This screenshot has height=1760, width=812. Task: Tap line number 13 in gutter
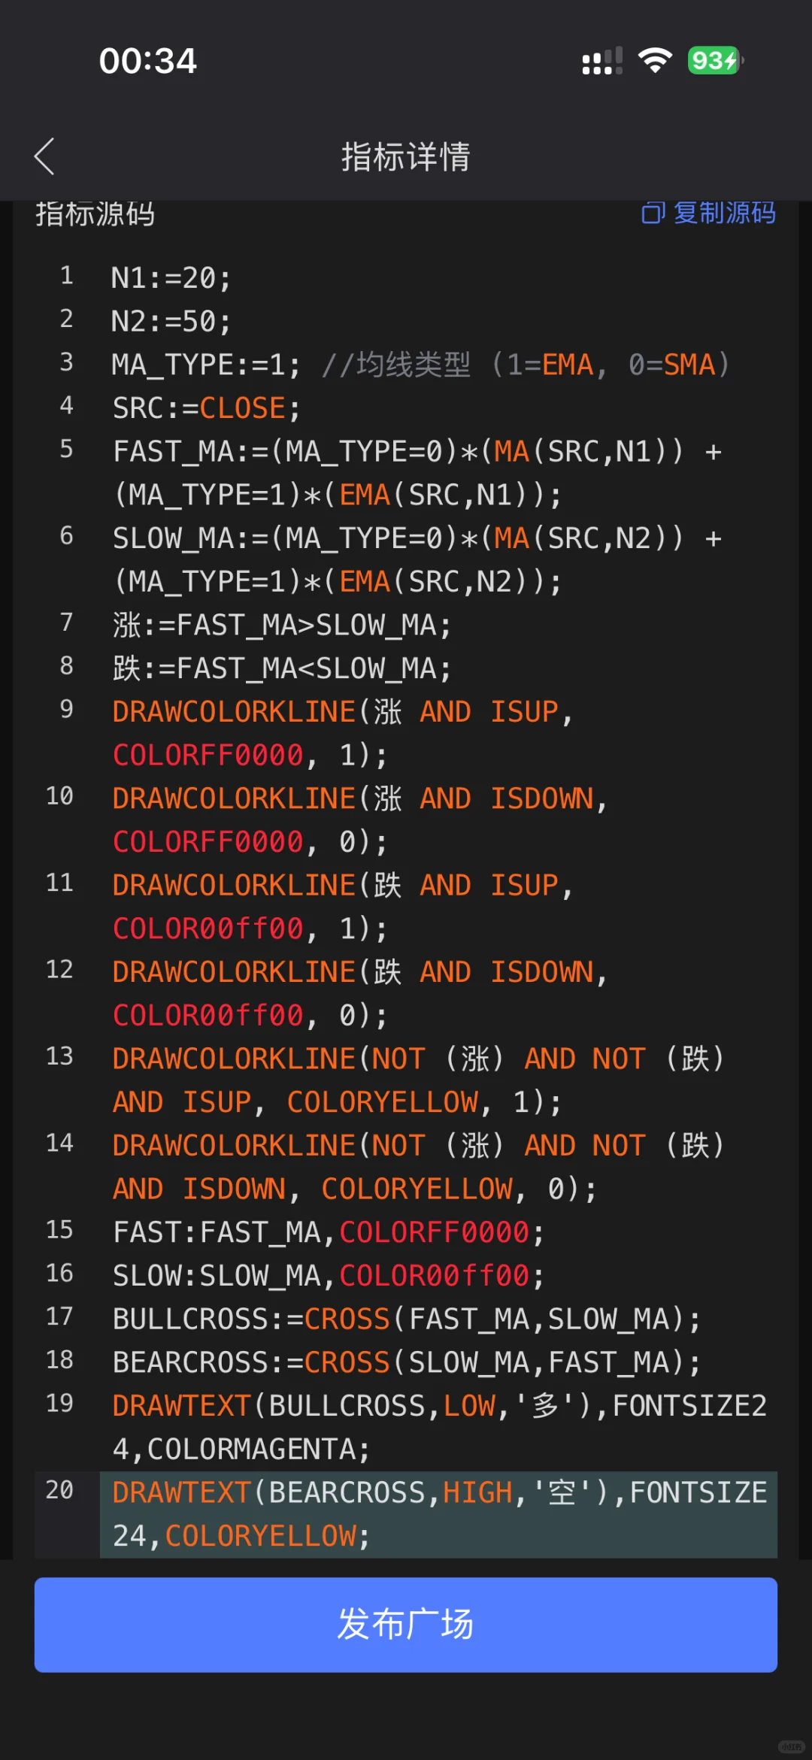pos(59,1056)
